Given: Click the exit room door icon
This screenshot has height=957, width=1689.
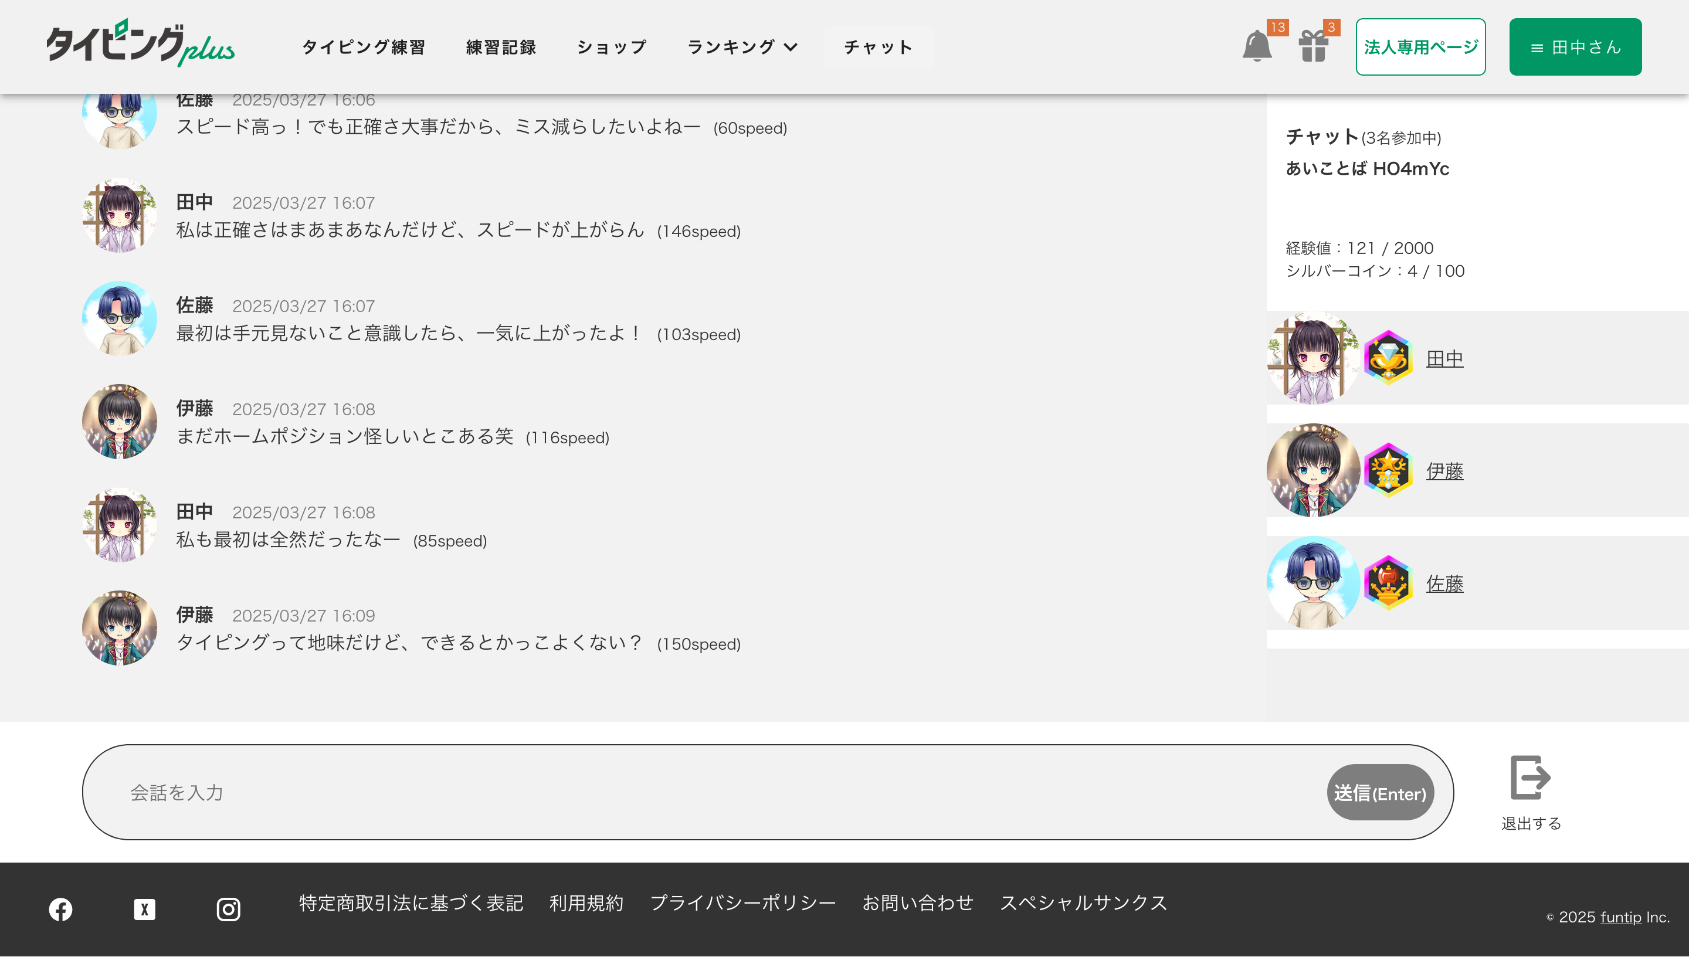Looking at the screenshot, I should (1530, 778).
